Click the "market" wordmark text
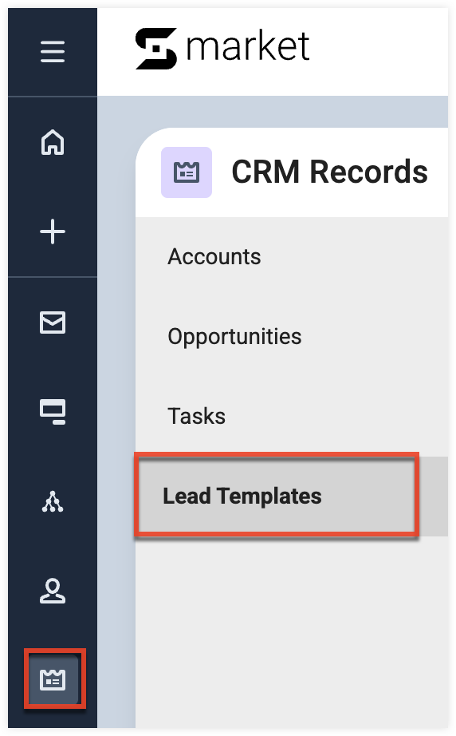Screen dimensions: 456x736 (248, 46)
